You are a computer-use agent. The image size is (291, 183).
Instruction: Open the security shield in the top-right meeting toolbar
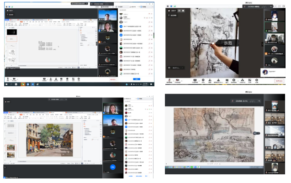pyautogui.click(x=203, y=81)
